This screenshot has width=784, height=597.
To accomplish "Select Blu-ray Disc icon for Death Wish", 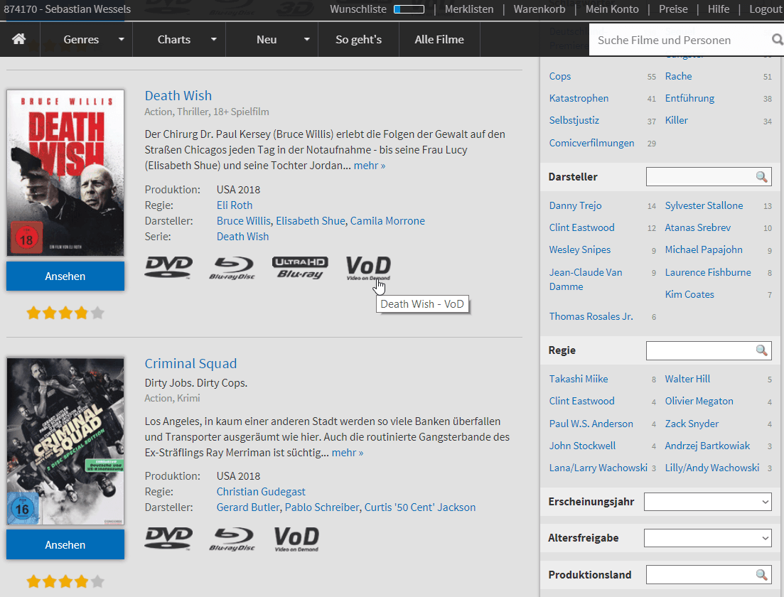I will [x=232, y=268].
